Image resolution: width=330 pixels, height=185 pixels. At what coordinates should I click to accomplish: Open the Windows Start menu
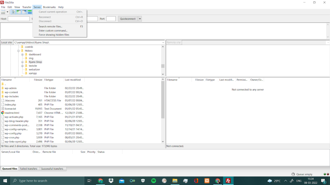[5, 181]
